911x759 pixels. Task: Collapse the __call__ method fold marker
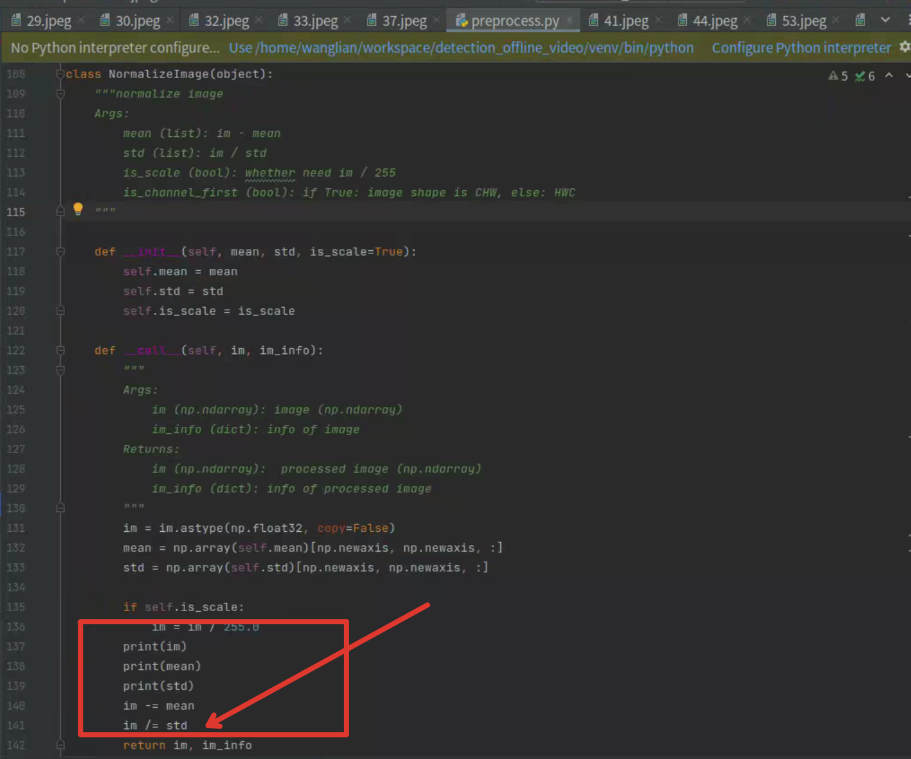[x=60, y=351]
